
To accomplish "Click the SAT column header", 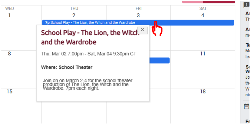I will coord(203,8).
